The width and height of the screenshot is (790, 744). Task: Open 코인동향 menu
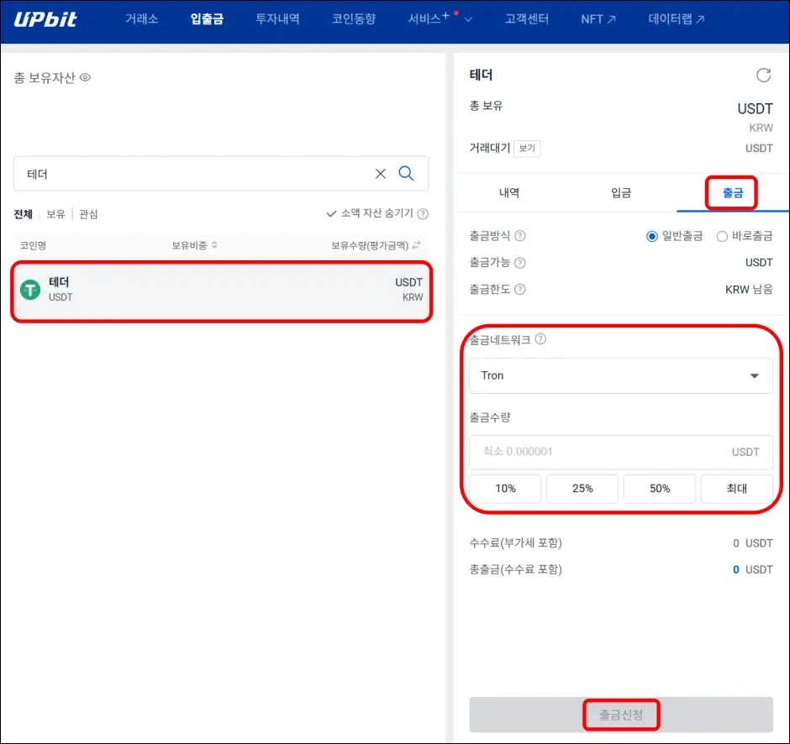[x=354, y=19]
